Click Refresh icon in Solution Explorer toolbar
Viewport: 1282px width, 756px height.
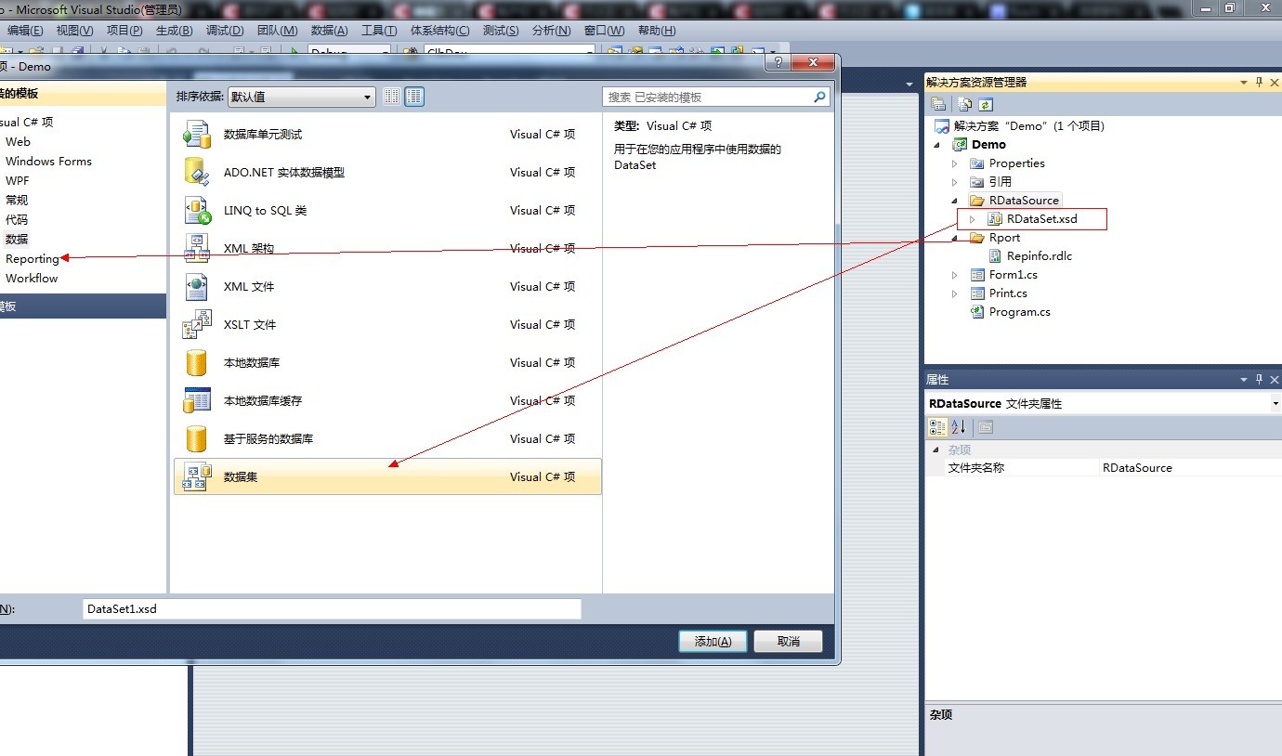pyautogui.click(x=986, y=105)
